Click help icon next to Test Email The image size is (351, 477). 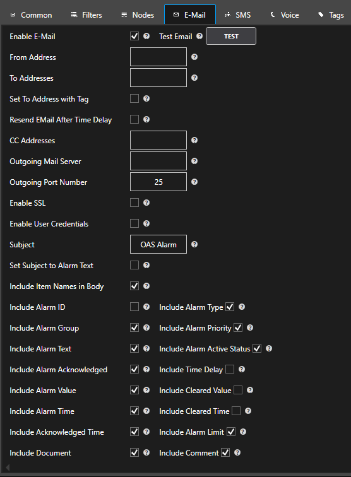(199, 36)
